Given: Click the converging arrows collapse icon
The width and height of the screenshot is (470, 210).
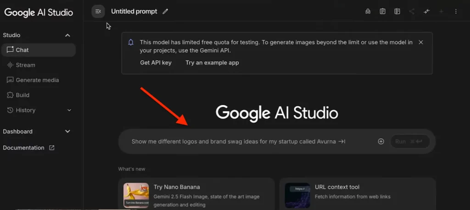Looking at the screenshot, I should click(x=426, y=11).
